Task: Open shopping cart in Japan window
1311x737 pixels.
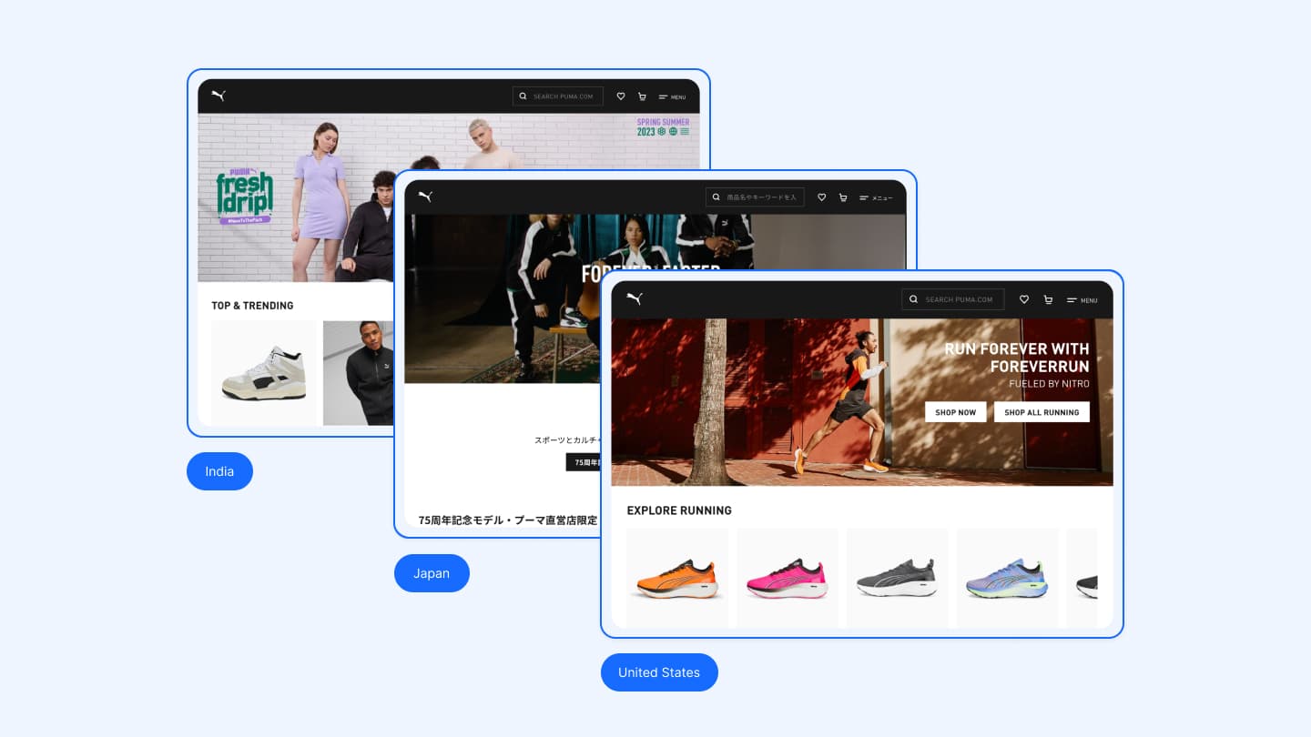Action: tap(842, 197)
